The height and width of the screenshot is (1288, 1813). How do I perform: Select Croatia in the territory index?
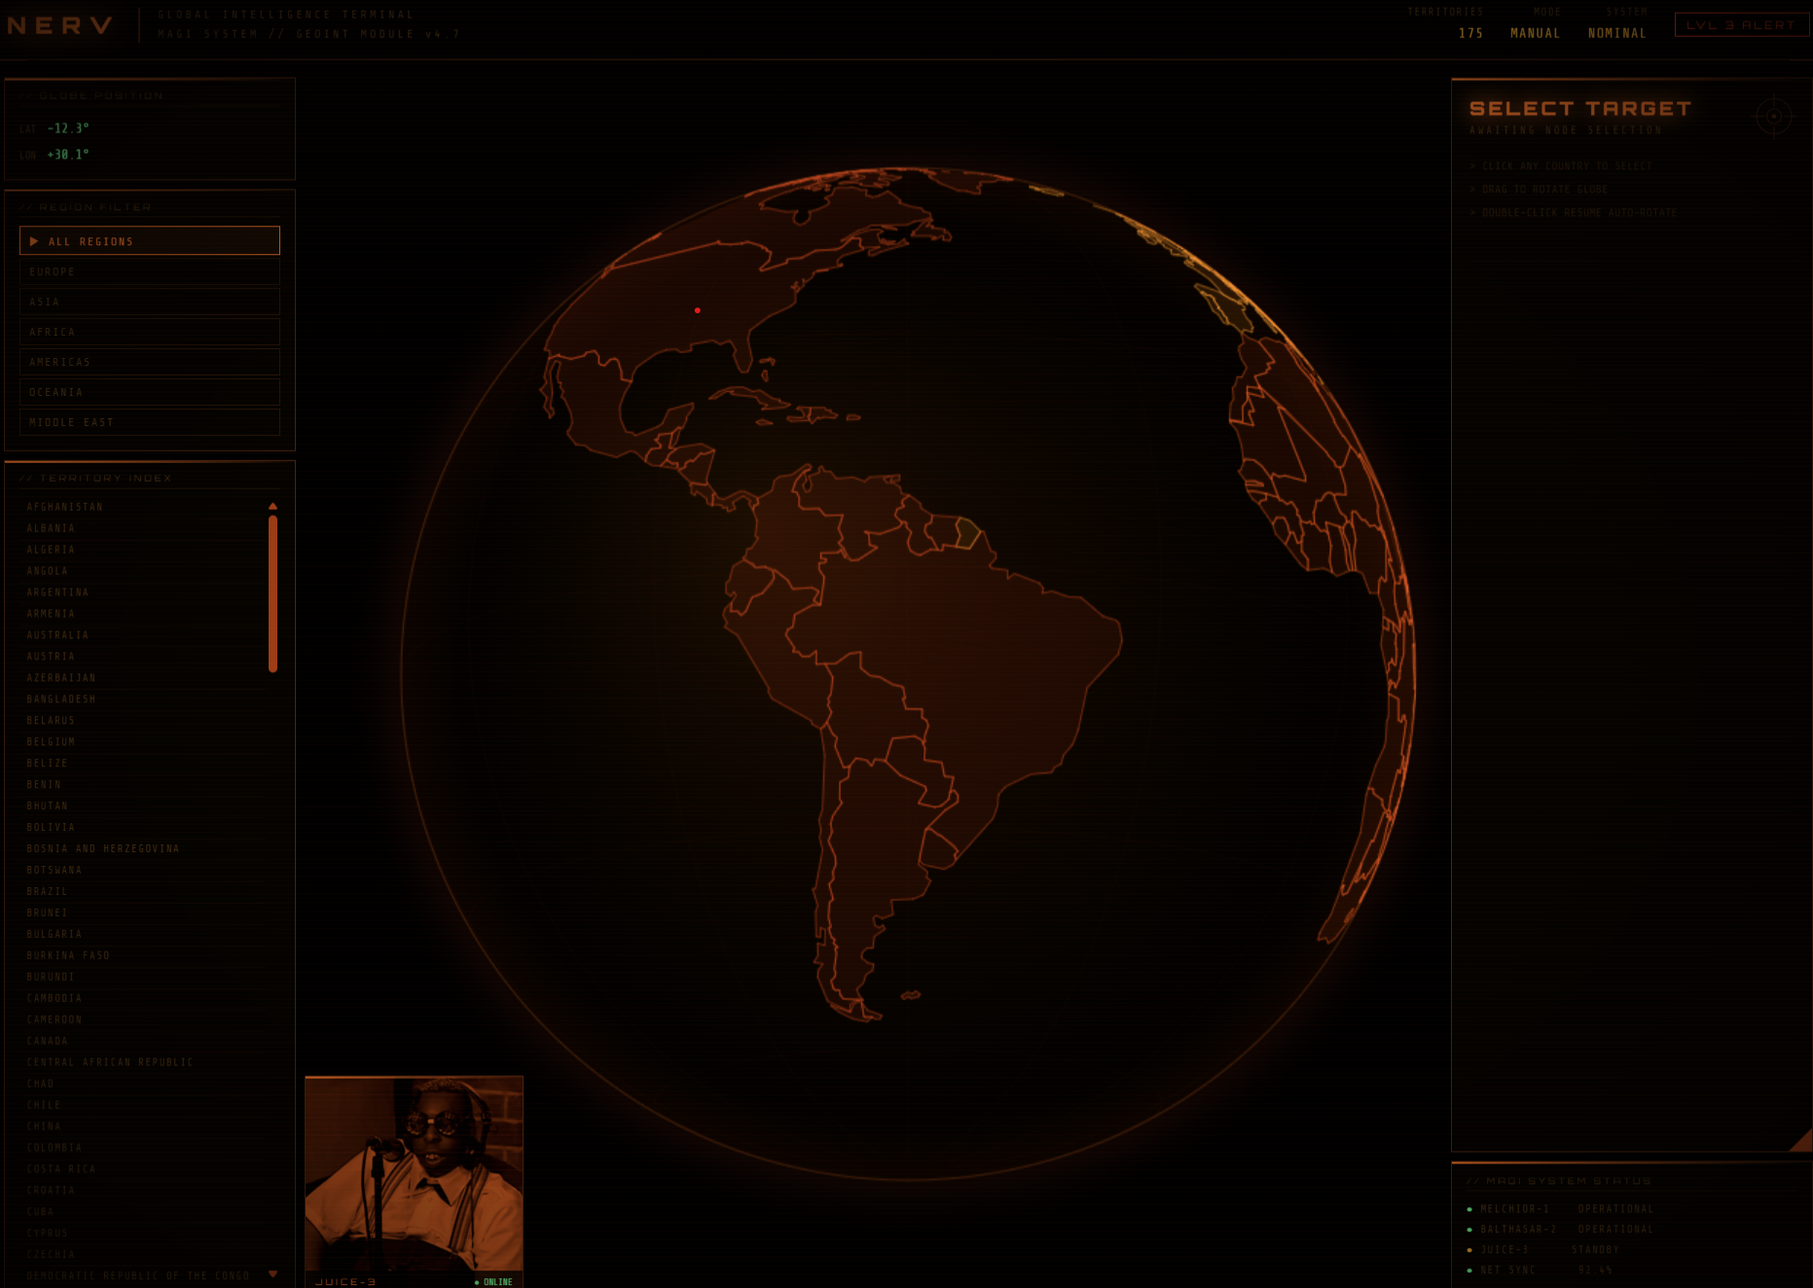click(x=142, y=1192)
